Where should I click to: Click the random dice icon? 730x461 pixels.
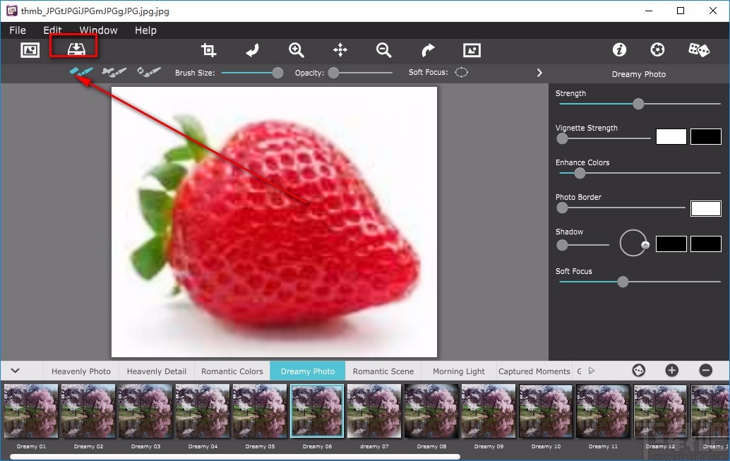pyautogui.click(x=698, y=49)
